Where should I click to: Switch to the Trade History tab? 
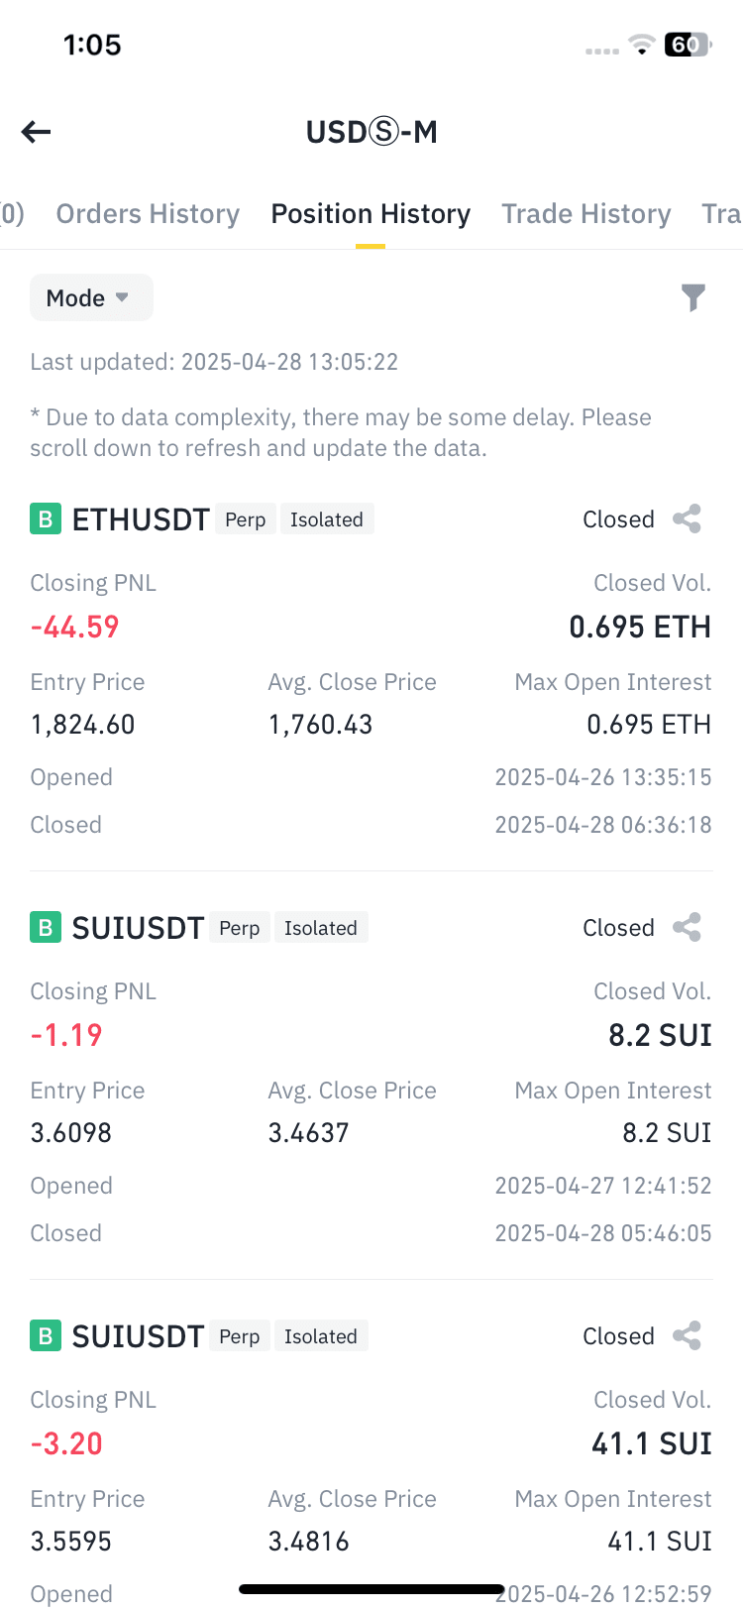pyautogui.click(x=586, y=214)
